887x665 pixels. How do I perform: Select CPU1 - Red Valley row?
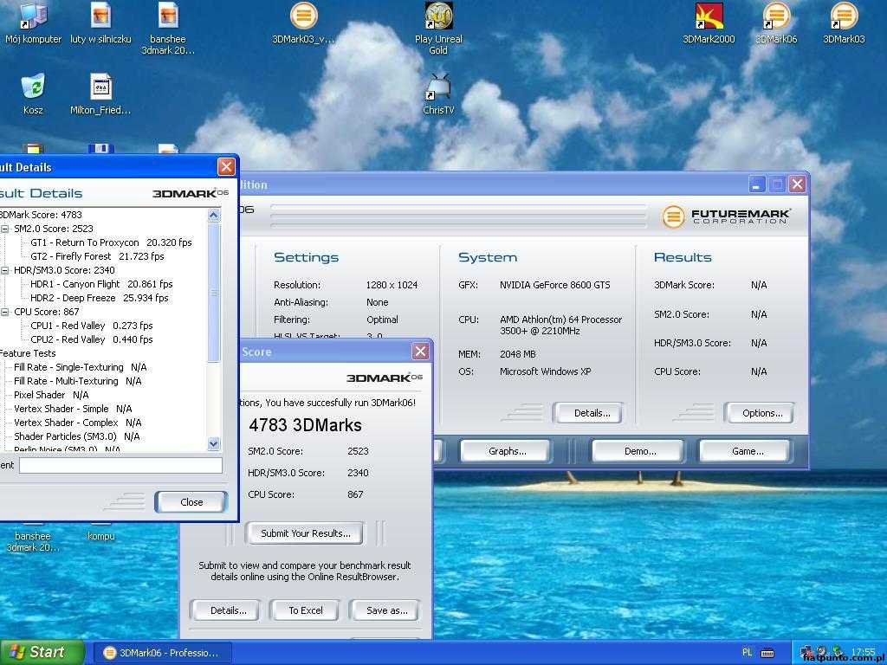(92, 326)
